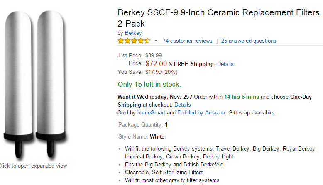Screen dimensions: 323x185
Task: Open the 74 customer reviews link
Action: point(188,41)
